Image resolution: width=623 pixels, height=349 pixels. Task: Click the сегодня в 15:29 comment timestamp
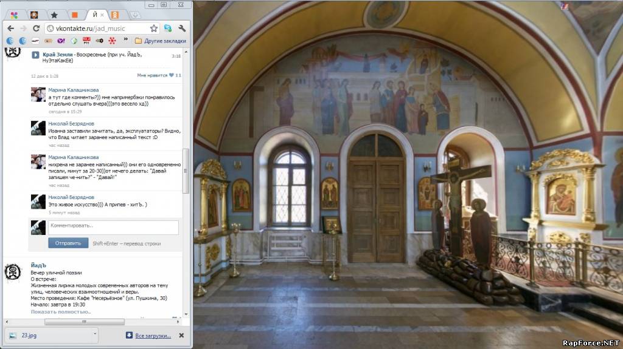point(65,112)
